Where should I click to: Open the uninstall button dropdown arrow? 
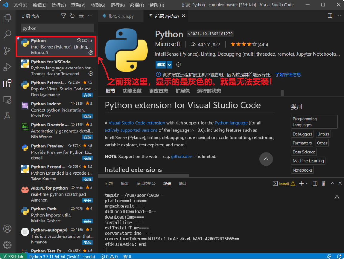point(170,65)
